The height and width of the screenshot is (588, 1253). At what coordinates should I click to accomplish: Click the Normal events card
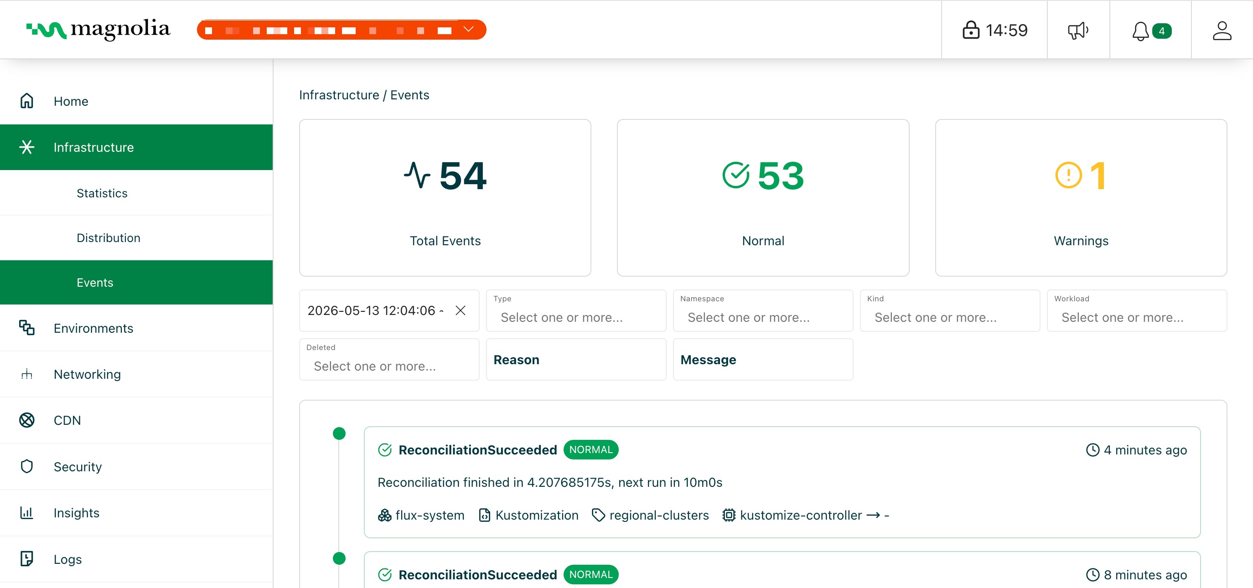click(x=763, y=198)
